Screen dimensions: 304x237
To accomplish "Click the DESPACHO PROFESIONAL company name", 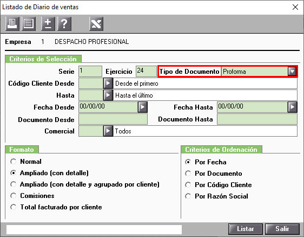I will tap(92, 42).
